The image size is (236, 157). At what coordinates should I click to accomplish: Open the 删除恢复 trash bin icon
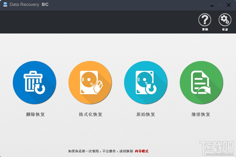34,82
